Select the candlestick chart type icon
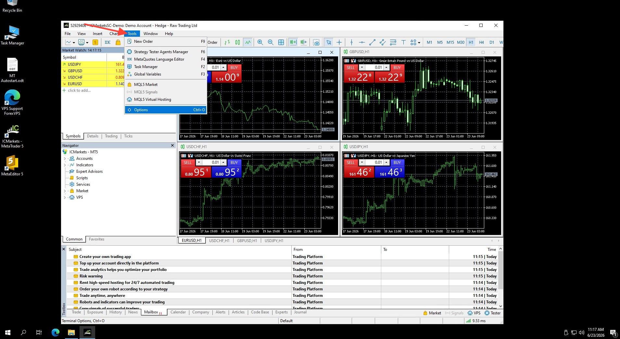This screenshot has height=339, width=620. pos(237,42)
